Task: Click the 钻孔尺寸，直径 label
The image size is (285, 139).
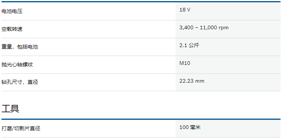Action: tap(20, 82)
